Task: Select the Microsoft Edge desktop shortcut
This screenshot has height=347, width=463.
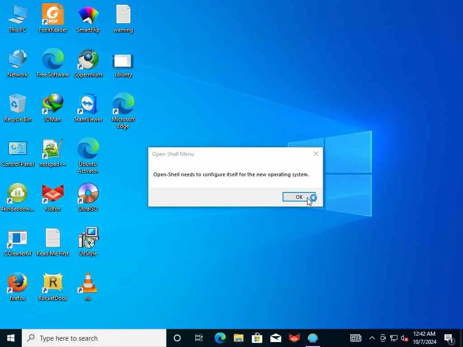Action: 123,111
